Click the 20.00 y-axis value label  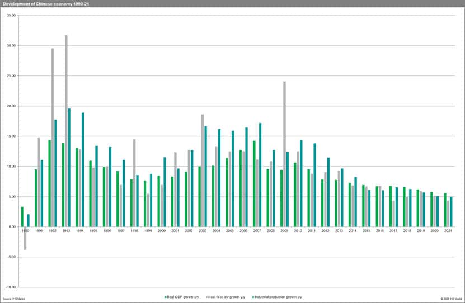[x=11, y=106]
